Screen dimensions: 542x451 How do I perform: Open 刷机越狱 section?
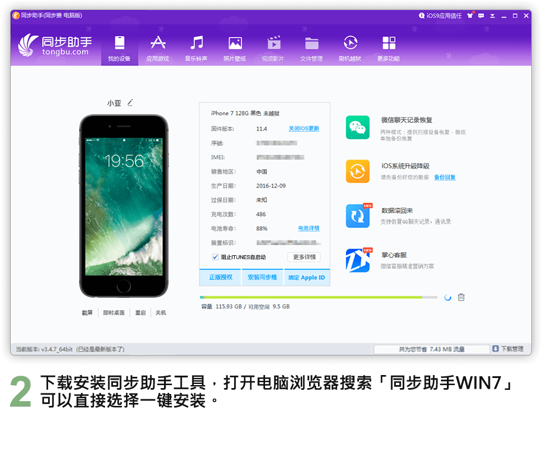(x=350, y=48)
